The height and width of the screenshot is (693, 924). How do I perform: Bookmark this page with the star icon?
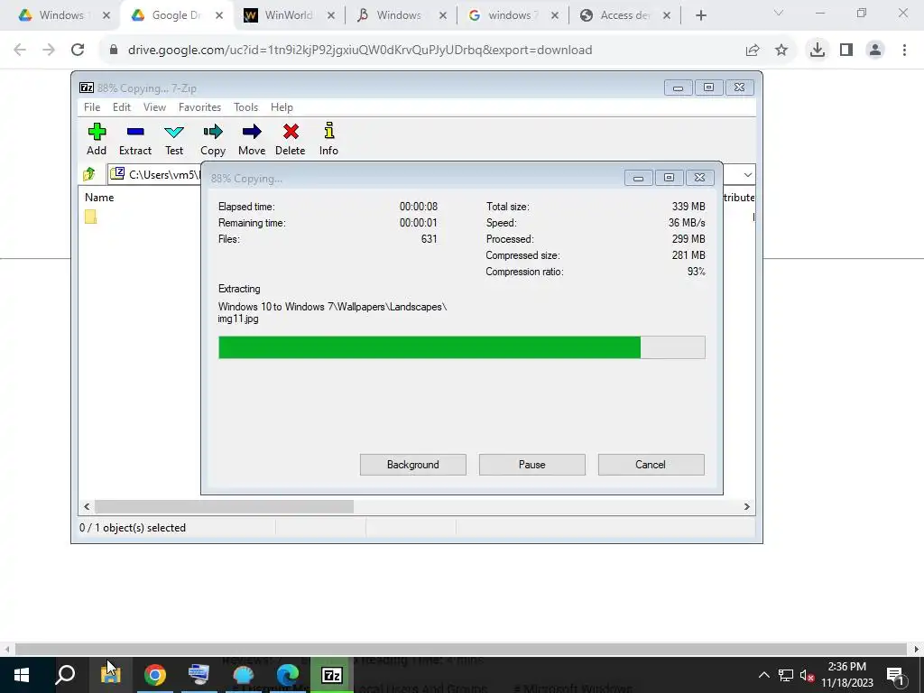click(x=781, y=51)
